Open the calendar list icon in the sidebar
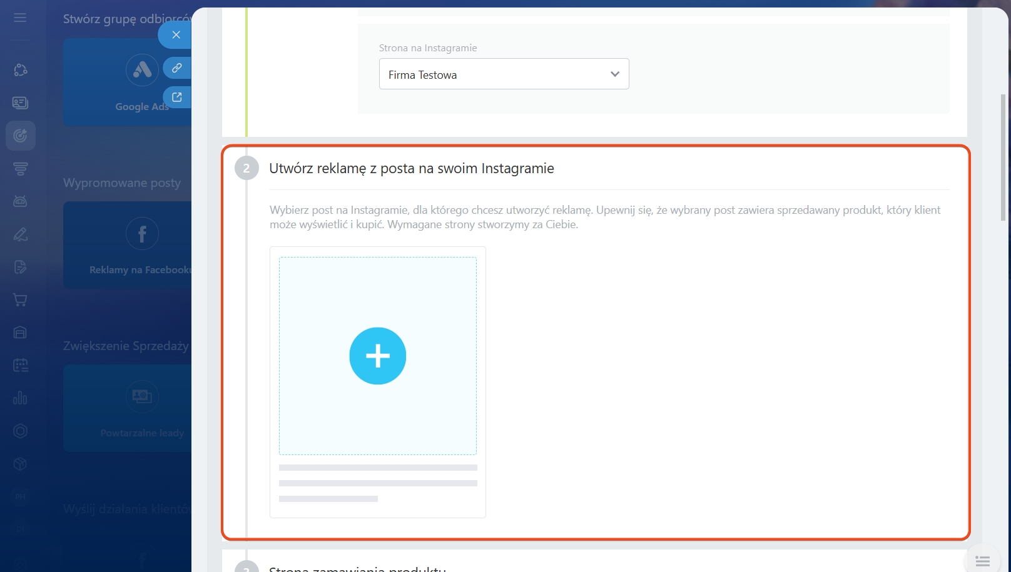Viewport: 1011px width, 572px height. click(20, 365)
